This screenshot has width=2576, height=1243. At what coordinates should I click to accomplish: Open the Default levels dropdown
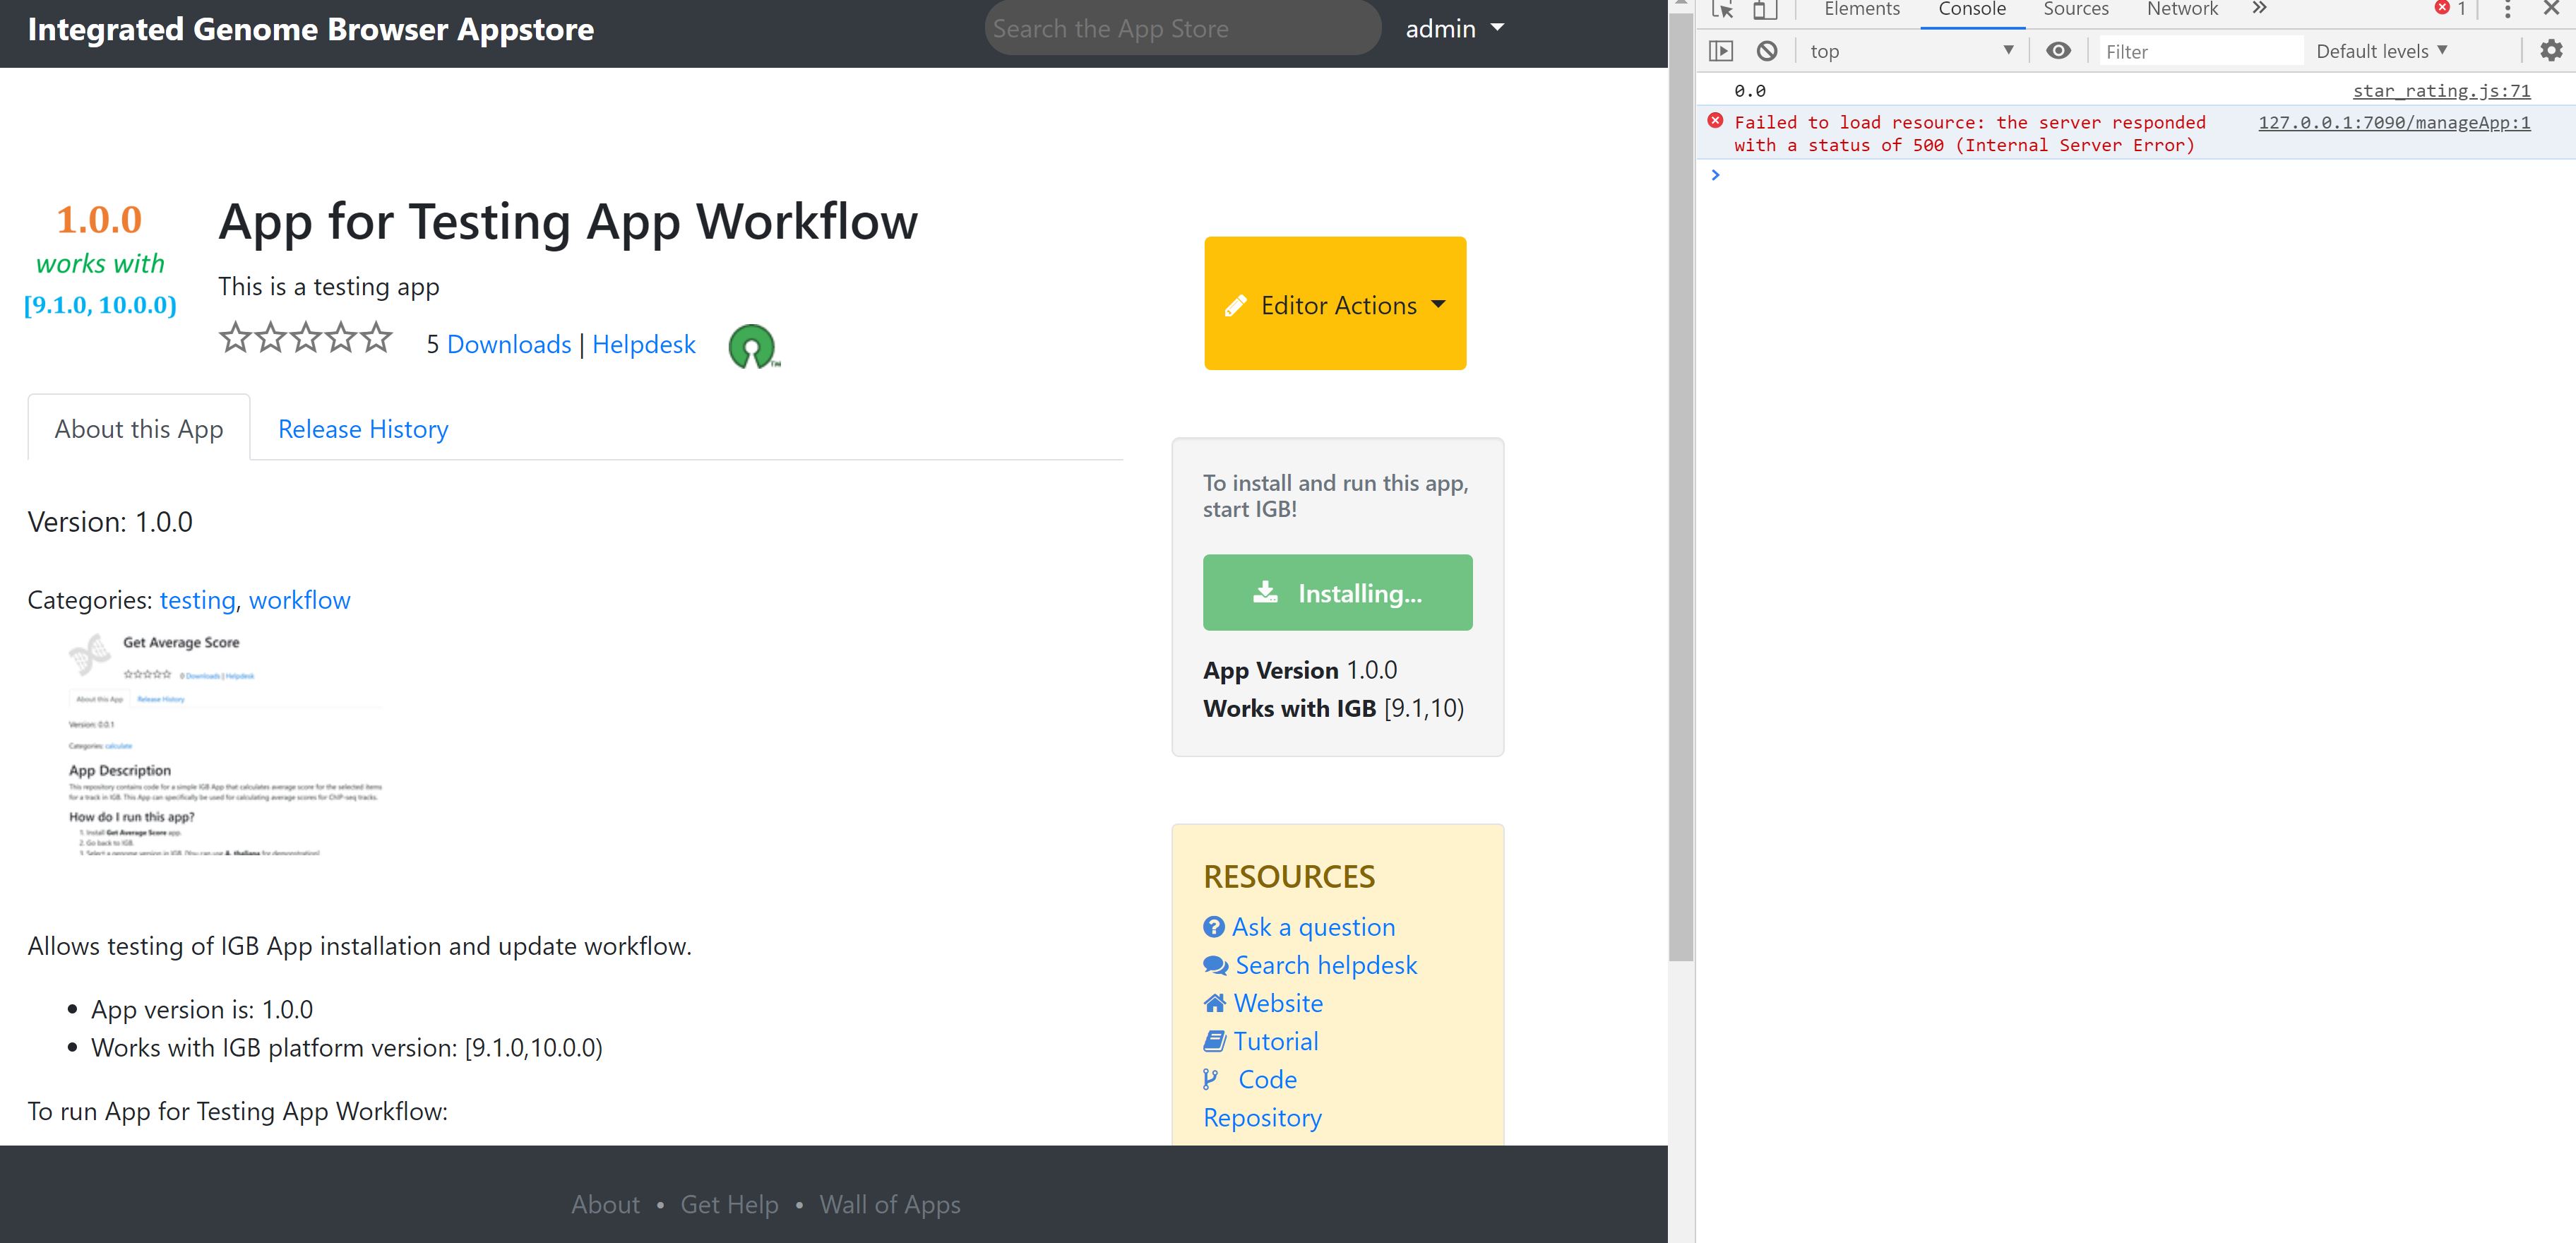(x=2381, y=51)
